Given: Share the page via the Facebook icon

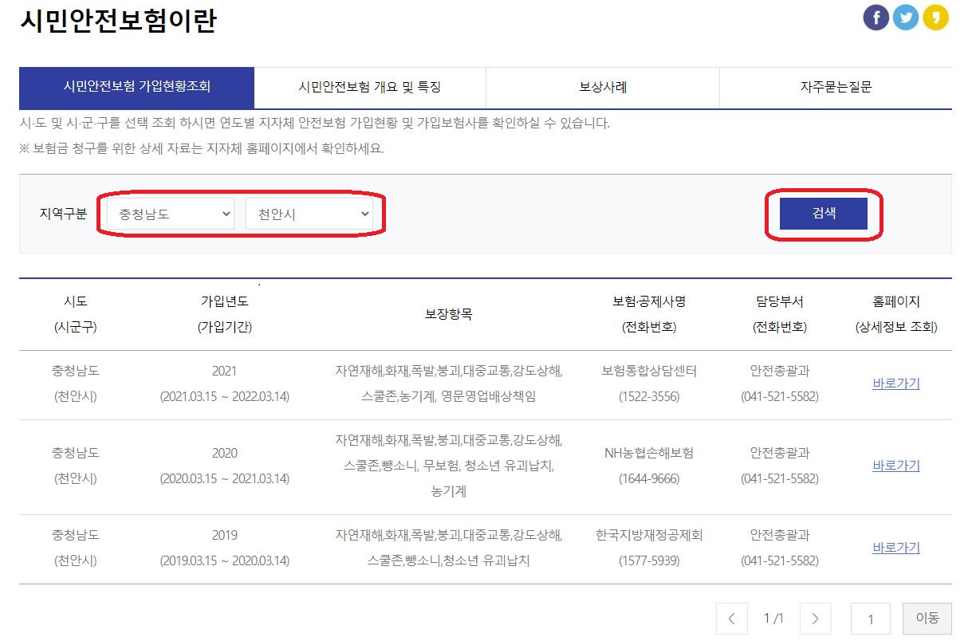Looking at the screenshot, I should (876, 17).
